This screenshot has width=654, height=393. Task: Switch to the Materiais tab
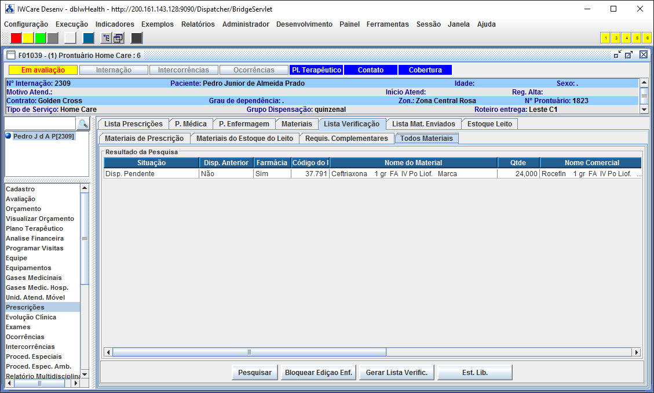coord(297,124)
